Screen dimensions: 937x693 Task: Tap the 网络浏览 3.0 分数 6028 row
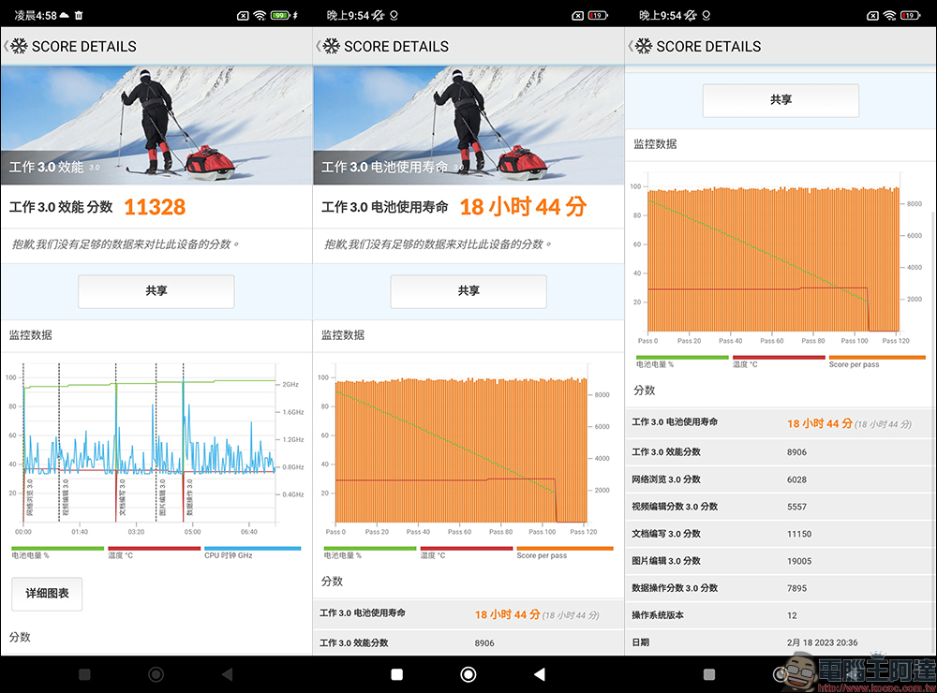(x=781, y=479)
